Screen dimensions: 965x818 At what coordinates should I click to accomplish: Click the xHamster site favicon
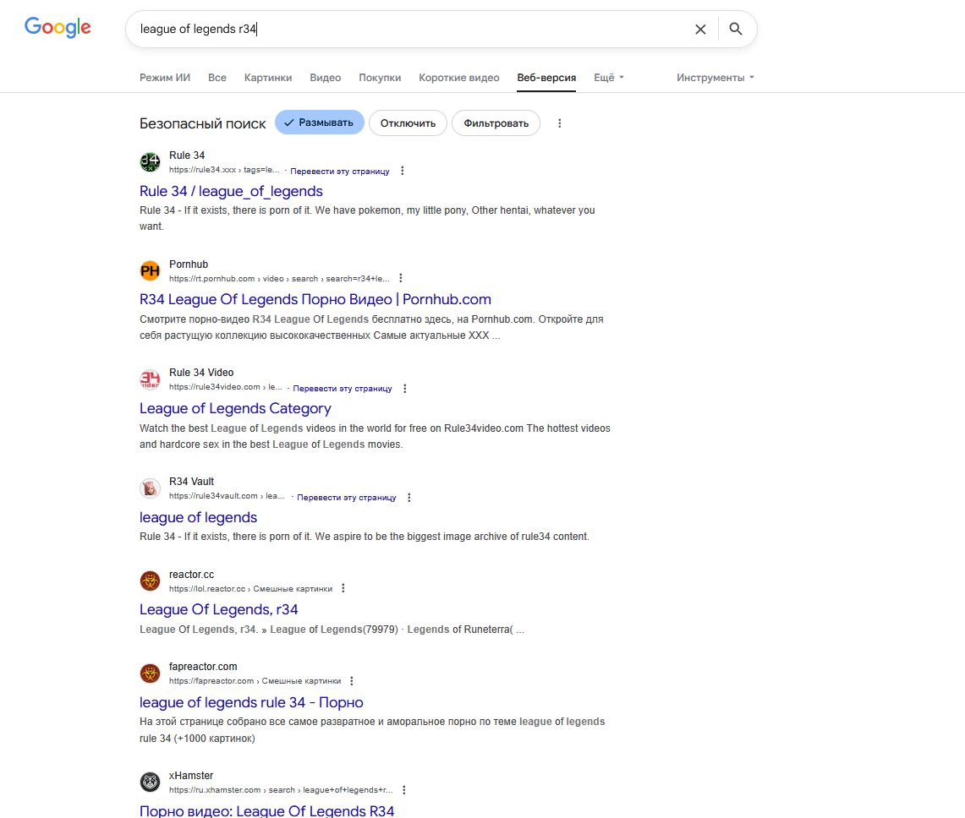click(150, 782)
